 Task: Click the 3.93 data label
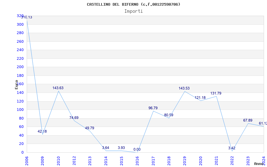point(121,148)
